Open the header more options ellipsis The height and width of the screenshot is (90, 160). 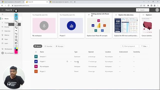click(x=152, y=10)
